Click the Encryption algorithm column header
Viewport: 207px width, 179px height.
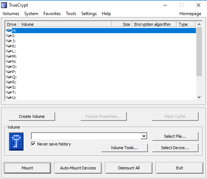click(154, 24)
